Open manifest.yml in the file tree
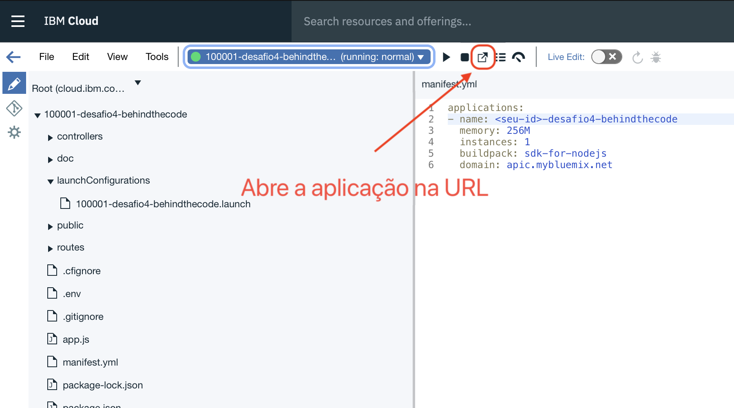This screenshot has width=734, height=408. (x=91, y=362)
